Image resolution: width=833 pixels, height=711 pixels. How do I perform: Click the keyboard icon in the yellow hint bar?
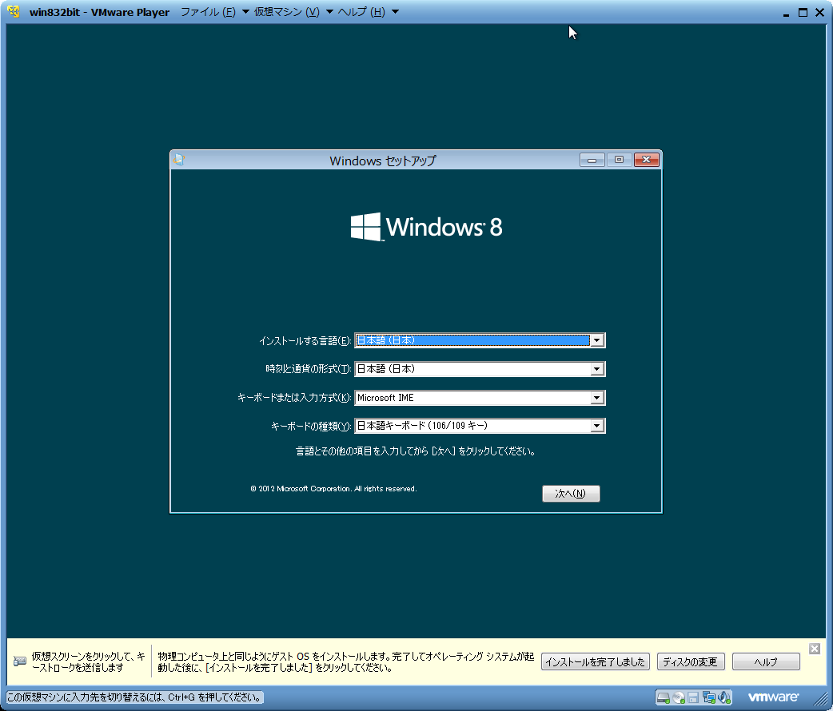coord(20,661)
